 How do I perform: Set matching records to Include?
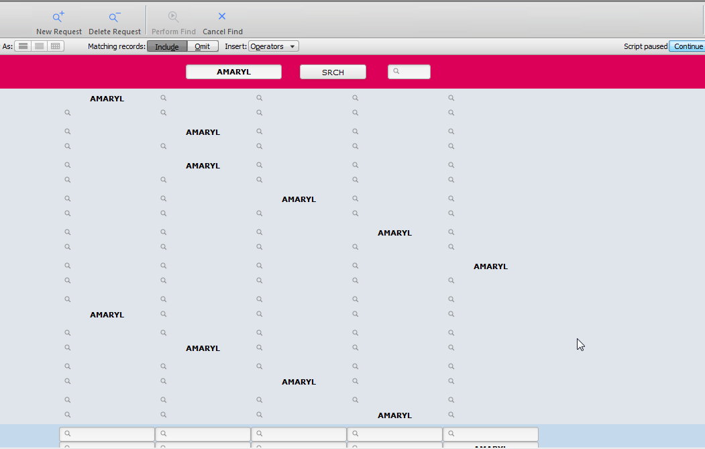167,46
